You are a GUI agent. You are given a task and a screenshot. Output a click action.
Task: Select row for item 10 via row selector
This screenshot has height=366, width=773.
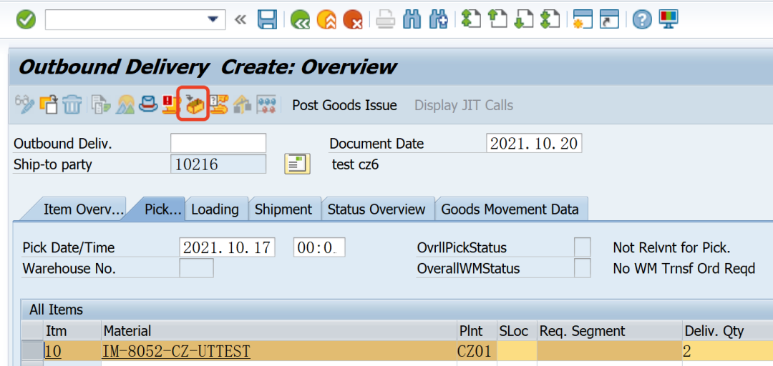click(33, 351)
